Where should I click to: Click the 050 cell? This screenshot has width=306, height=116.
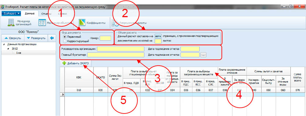[269, 90]
